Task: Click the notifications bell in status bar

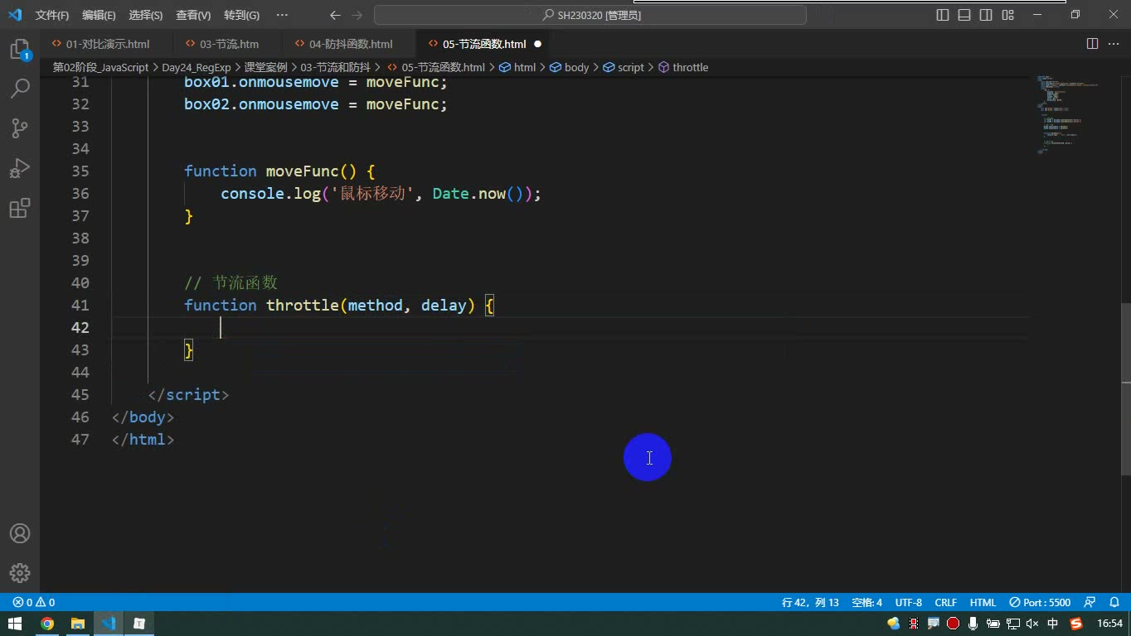Action: click(1114, 603)
